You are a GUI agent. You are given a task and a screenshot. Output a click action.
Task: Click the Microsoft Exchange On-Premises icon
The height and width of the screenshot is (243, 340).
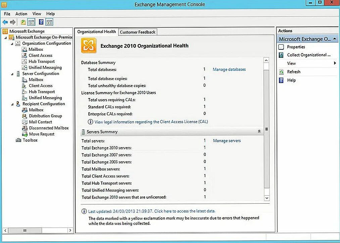[x=11, y=37]
